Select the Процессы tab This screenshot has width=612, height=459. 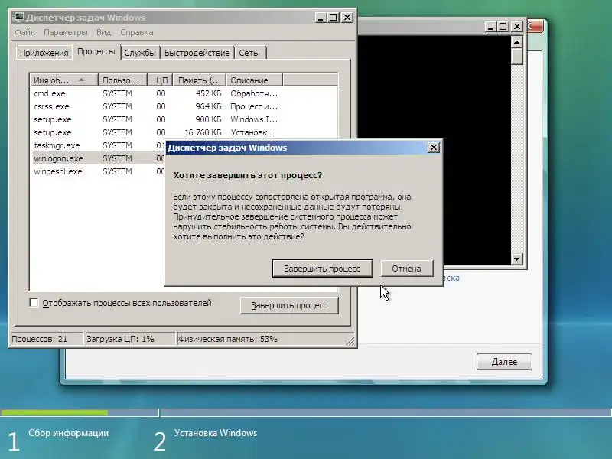96,51
